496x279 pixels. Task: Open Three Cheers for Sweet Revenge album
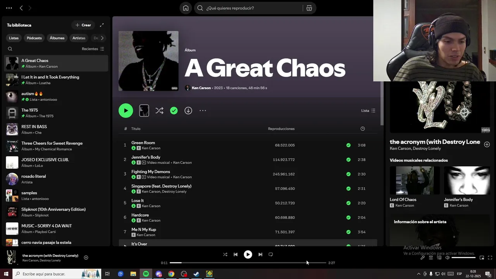point(56,146)
